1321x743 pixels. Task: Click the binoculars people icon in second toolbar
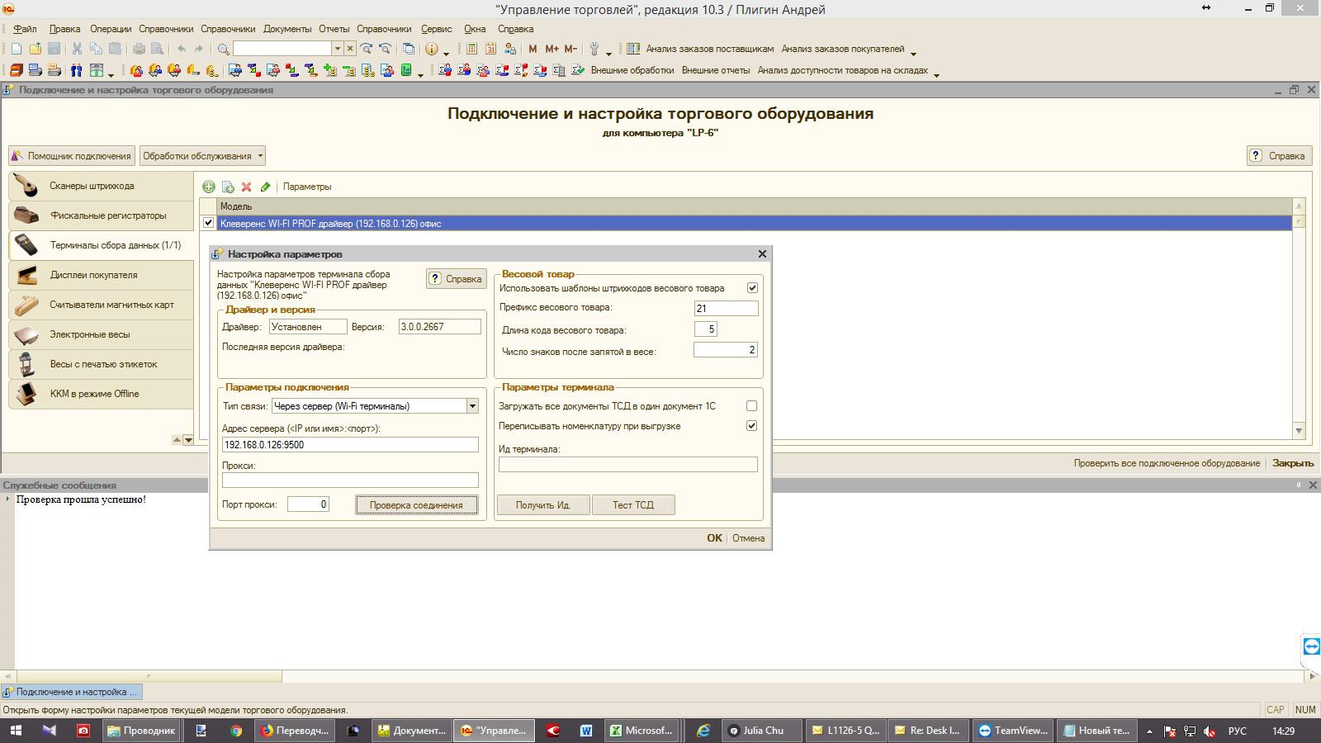(x=76, y=70)
